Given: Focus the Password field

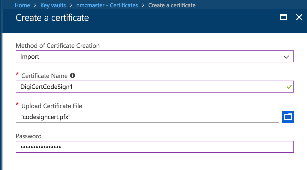Looking at the screenshot, I should (x=155, y=147).
